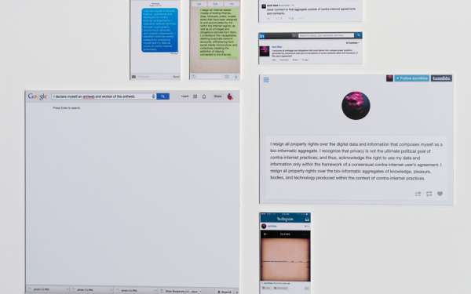Image resolution: width=471 pixels, height=294 pixels.
Task: Reblog the Tumblr post
Action: click(429, 194)
